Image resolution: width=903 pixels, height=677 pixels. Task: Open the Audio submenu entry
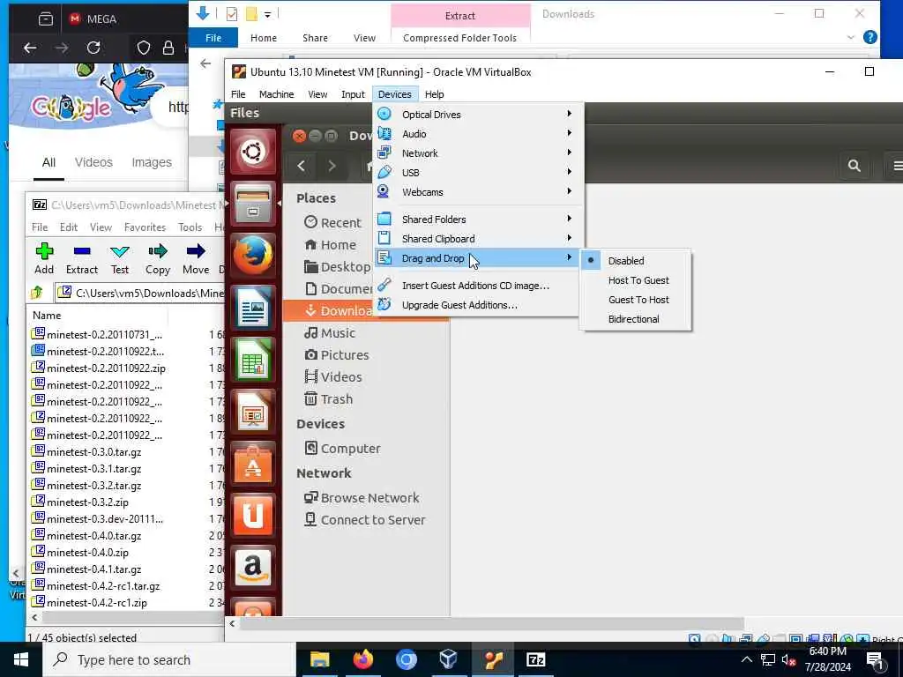pyautogui.click(x=477, y=134)
